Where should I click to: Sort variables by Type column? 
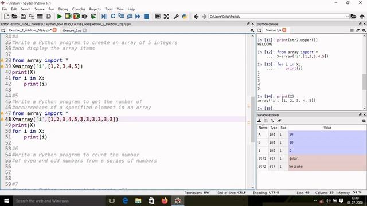274,128
